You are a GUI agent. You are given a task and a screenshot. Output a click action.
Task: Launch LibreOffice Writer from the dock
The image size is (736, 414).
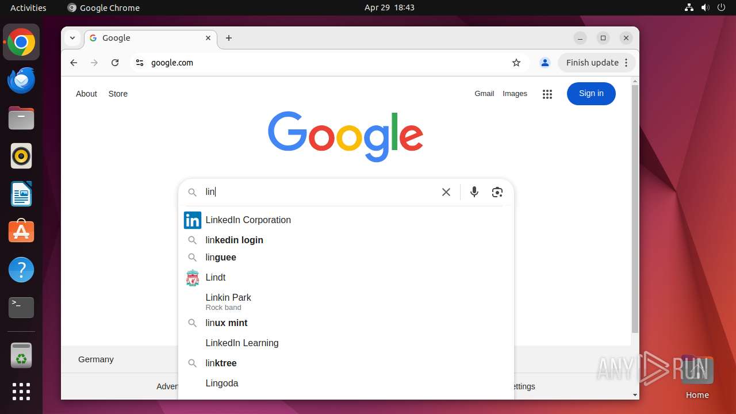coord(21,194)
